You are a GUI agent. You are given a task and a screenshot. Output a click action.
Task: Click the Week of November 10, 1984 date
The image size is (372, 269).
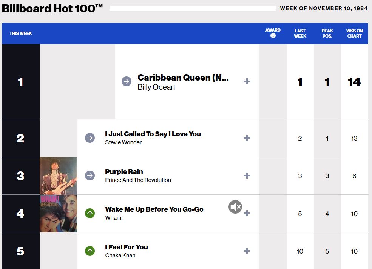324,8
